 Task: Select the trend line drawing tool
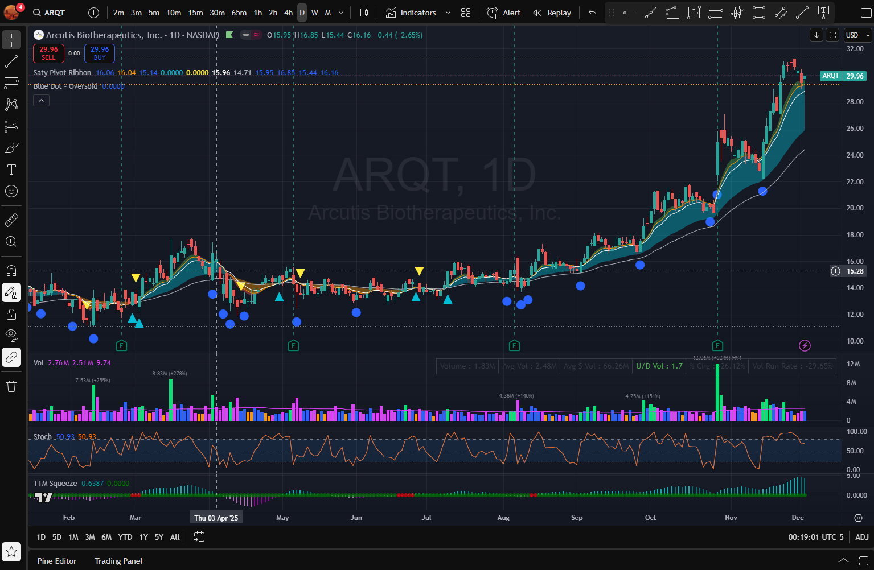pos(11,61)
